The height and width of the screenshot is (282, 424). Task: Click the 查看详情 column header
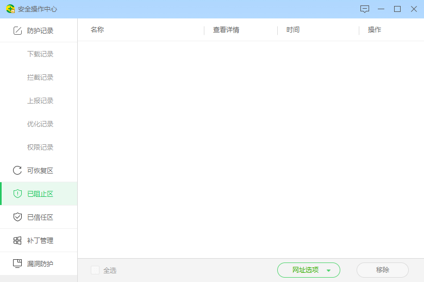click(x=226, y=30)
